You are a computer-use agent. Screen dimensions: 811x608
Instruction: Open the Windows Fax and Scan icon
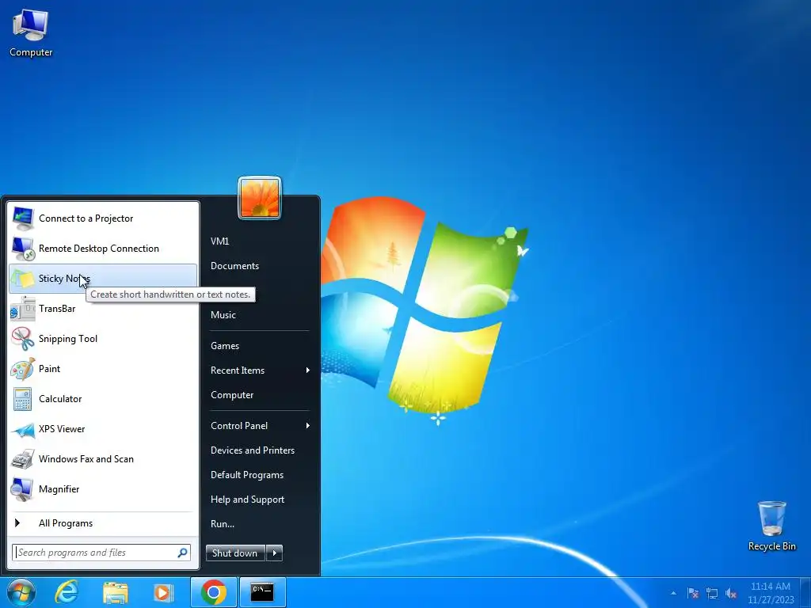(23, 459)
